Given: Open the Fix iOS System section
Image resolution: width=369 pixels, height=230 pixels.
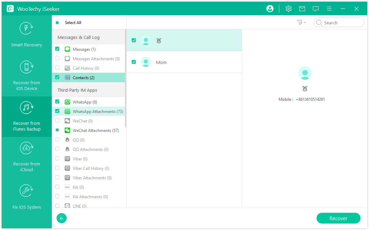Looking at the screenshot, I should click(x=26, y=198).
